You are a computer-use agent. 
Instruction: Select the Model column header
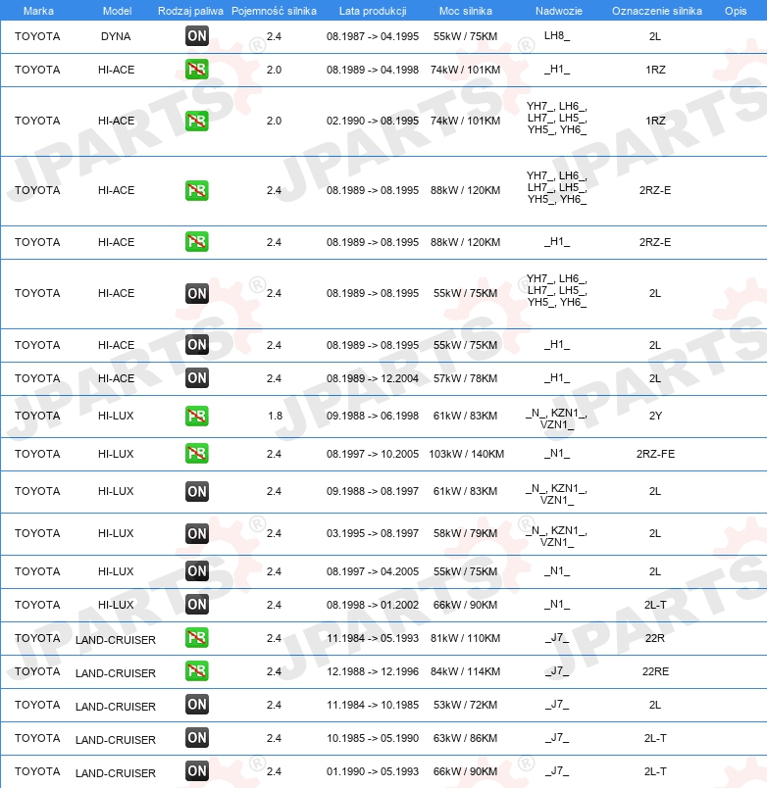tap(117, 11)
